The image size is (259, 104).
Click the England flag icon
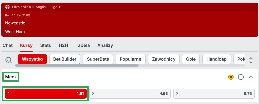[x=7, y=7]
